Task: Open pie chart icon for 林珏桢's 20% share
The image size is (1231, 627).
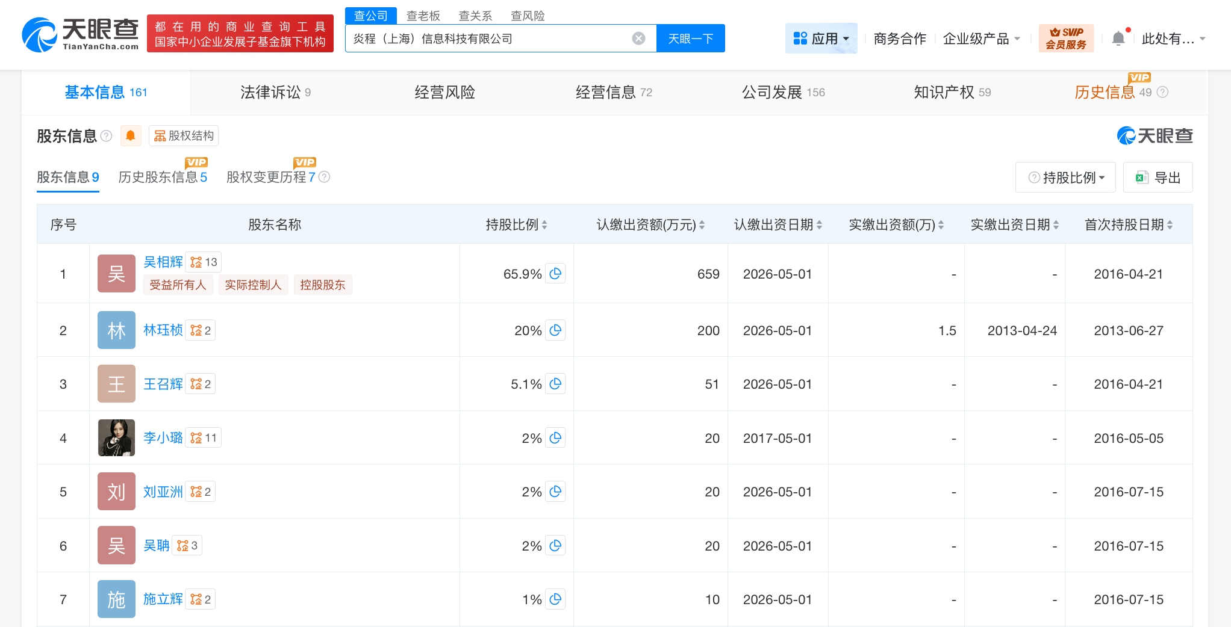Action: (555, 330)
